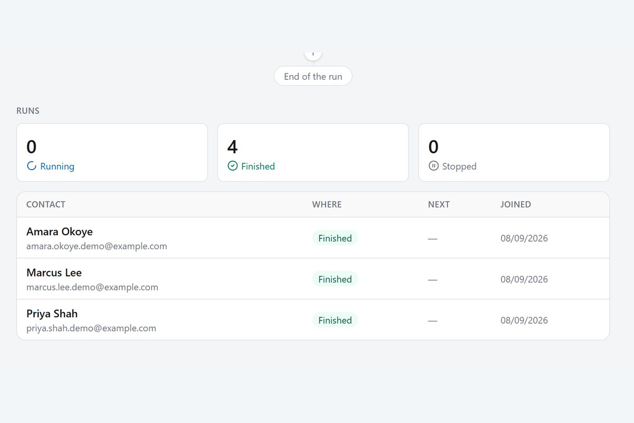Click the Next dash in Marcus Lee row

coord(433,280)
